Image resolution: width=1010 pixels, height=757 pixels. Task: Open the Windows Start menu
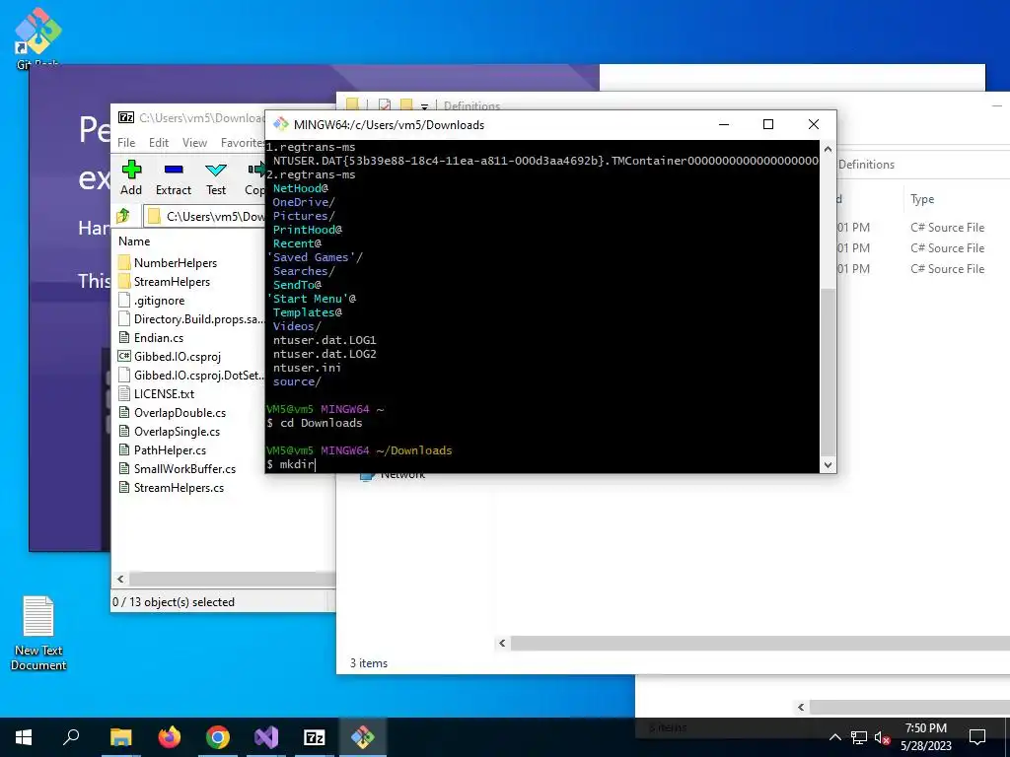[x=24, y=737]
